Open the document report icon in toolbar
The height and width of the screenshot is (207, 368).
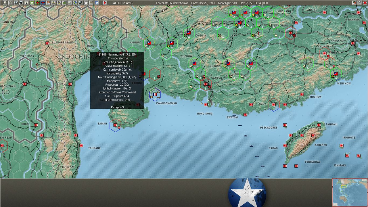(x=10, y=3)
